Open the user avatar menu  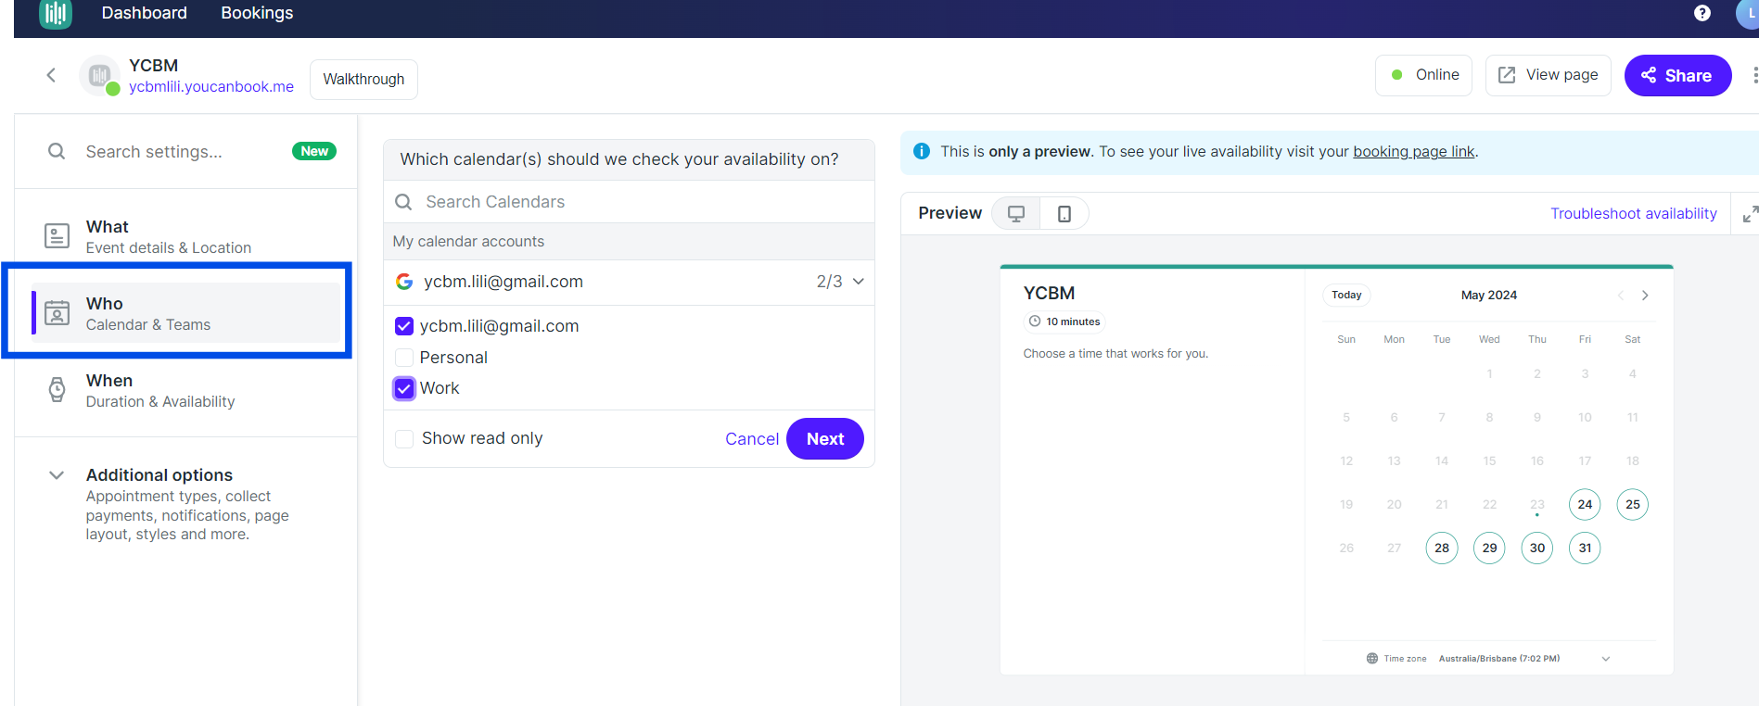coord(1749,13)
